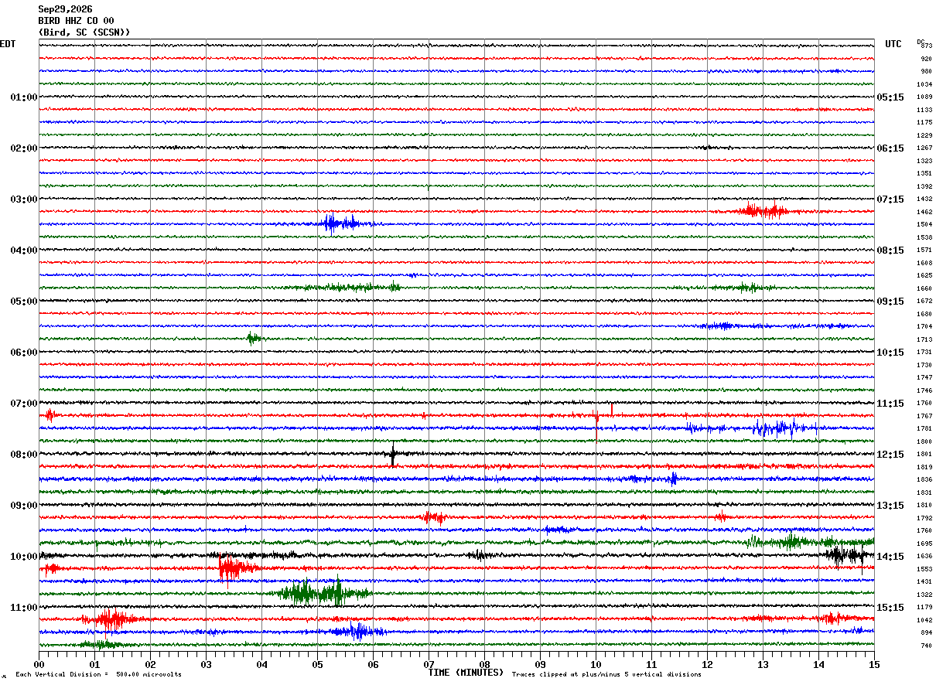
Task: Click the UTC column header
Action: pyautogui.click(x=893, y=44)
